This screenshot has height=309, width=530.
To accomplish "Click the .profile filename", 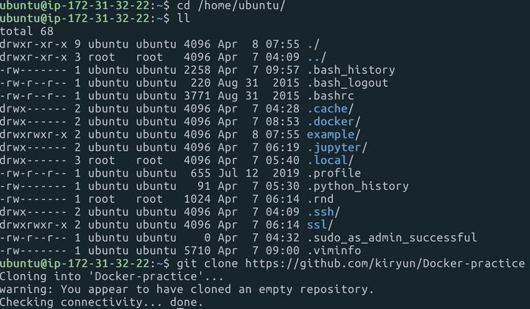I will pos(334,173).
